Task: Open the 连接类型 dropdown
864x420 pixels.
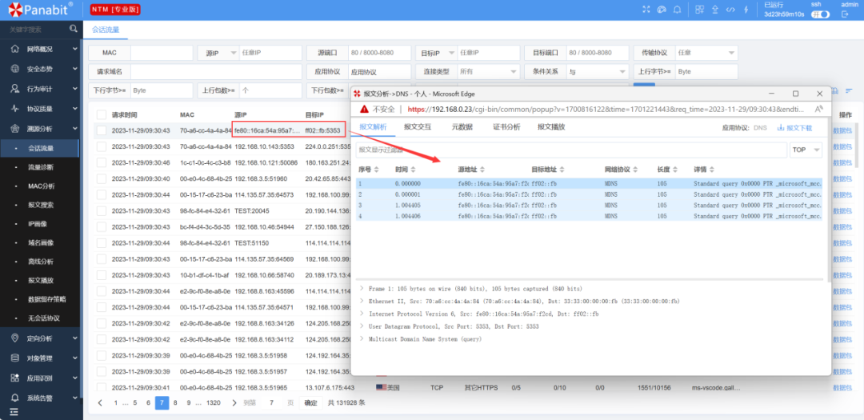Action: click(x=488, y=72)
